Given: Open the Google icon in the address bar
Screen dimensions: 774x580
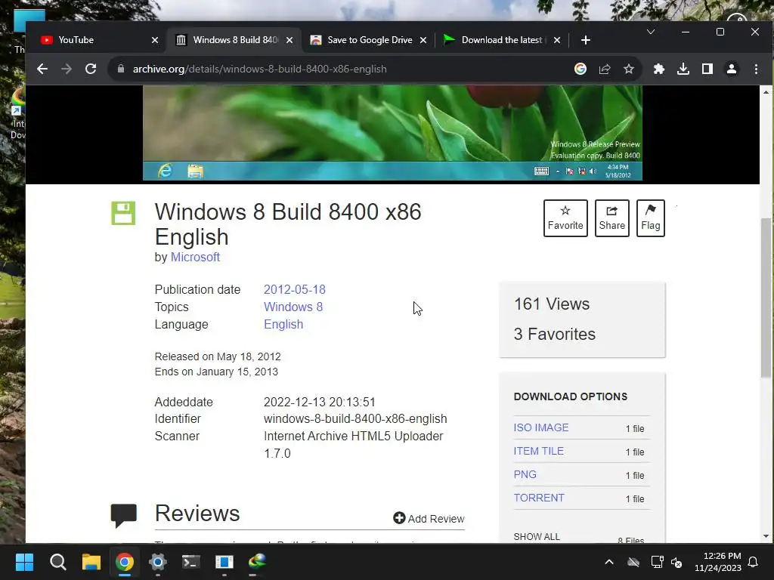Looking at the screenshot, I should [x=580, y=69].
